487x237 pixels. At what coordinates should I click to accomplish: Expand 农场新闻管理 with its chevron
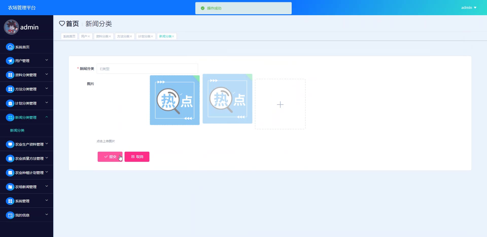click(x=47, y=186)
